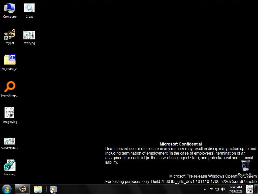
Task: Switch to Mypal in the taskbar
Action: pyautogui.click(x=22, y=189)
